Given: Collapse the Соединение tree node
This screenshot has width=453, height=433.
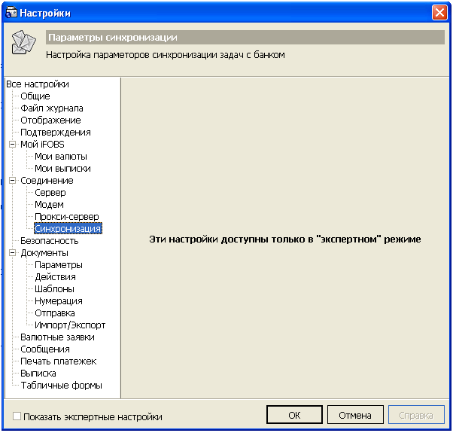Looking at the screenshot, I should click(13, 181).
